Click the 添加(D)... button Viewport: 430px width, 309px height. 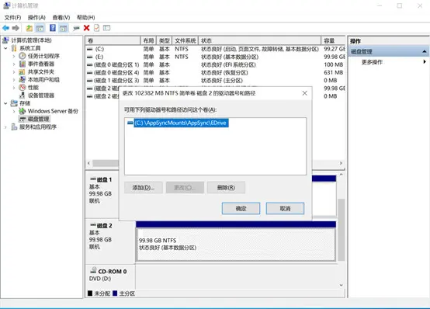click(x=143, y=188)
